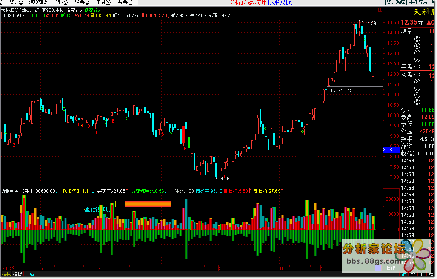
Task: Click the 跌家数 label
Action: (x=92, y=10)
